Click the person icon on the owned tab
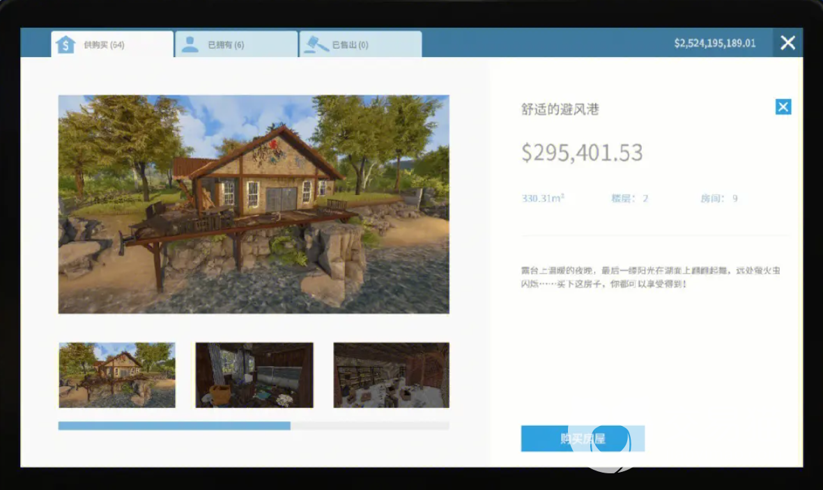The image size is (823, 490). 190,45
